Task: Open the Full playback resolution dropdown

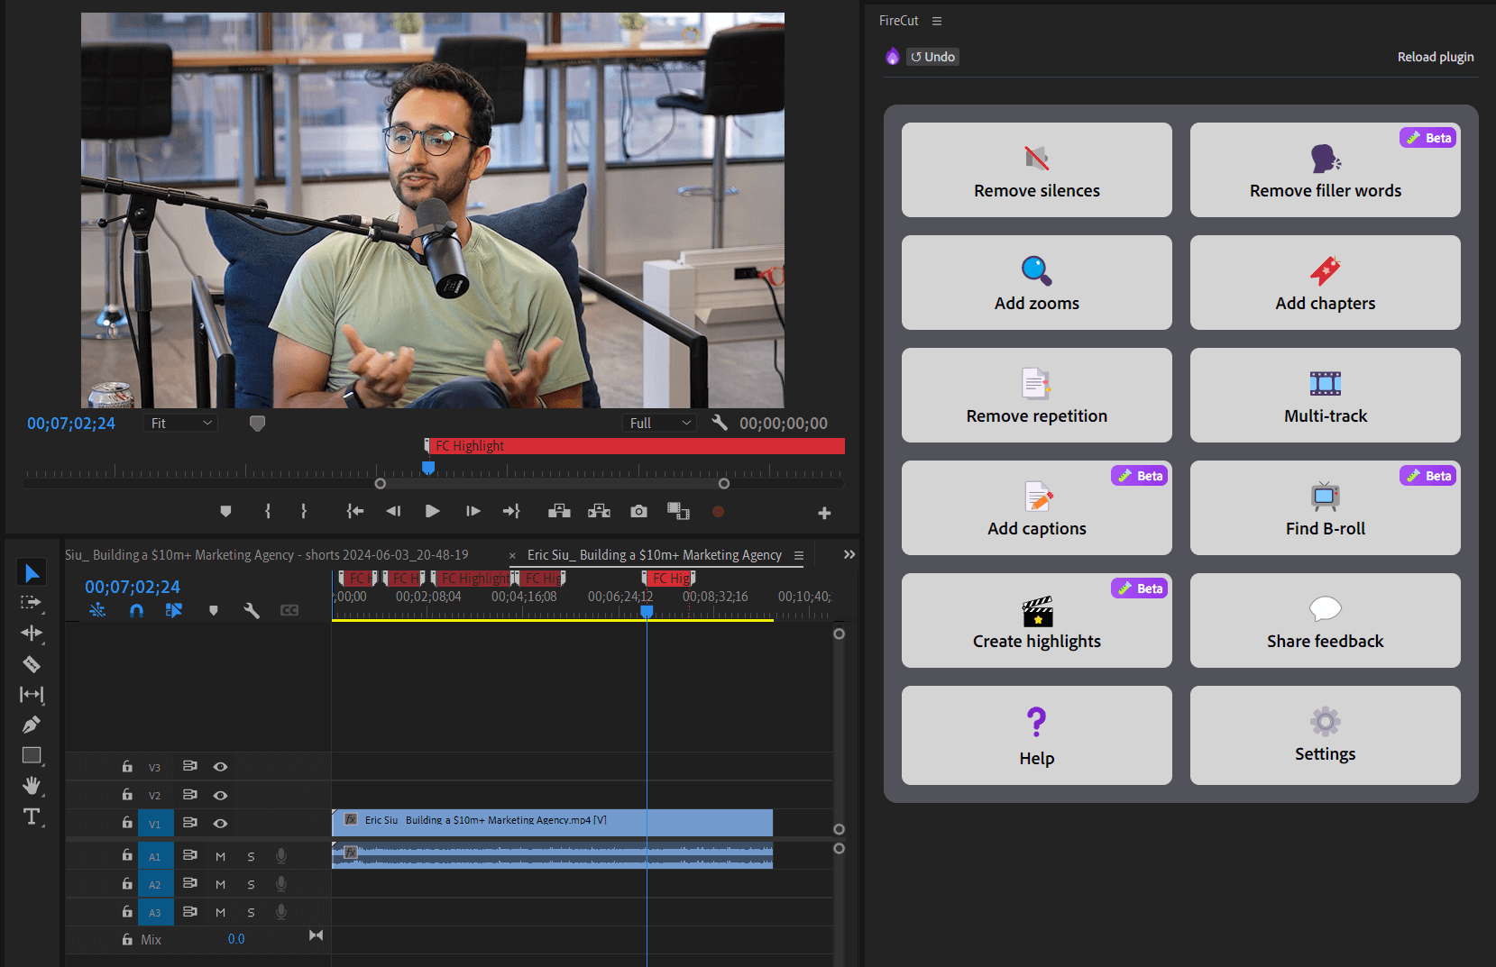Action: [659, 423]
